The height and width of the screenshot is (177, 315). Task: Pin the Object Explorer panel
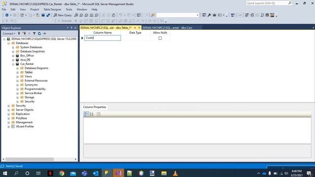[71, 28]
